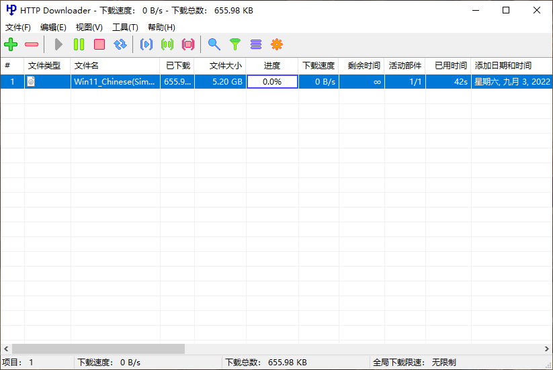The width and height of the screenshot is (553, 370).
Task: Click the 0 B/s speed cell in row
Action: coord(318,82)
